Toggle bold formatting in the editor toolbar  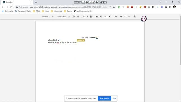pos(84,16)
